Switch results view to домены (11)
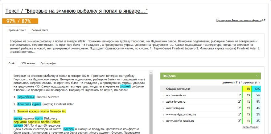This screenshot has width=271, height=134. pyautogui.click(x=231, y=83)
